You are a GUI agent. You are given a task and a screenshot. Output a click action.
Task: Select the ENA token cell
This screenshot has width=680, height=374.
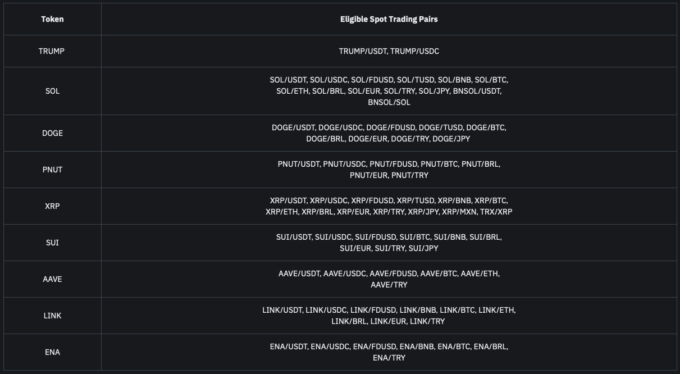click(52, 352)
